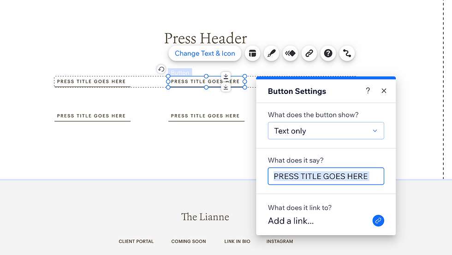The height and width of the screenshot is (255, 452).
Task: Open the Button Settings help question mark
Action: tap(368, 91)
